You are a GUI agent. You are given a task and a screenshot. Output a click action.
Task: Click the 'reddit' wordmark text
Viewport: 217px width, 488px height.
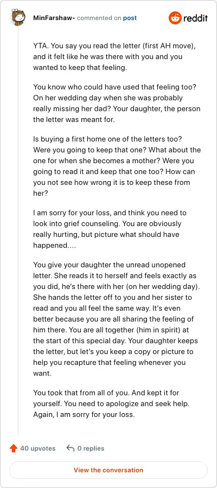195,18
